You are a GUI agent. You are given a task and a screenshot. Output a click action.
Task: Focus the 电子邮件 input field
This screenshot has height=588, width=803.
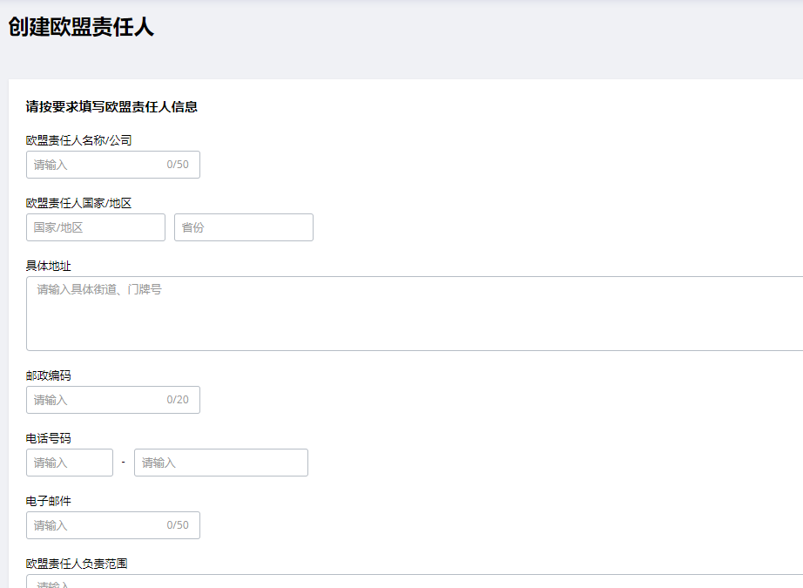point(96,525)
